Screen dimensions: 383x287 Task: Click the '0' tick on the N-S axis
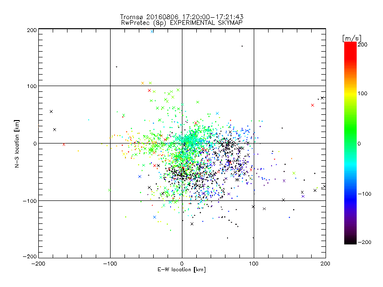tap(35, 143)
